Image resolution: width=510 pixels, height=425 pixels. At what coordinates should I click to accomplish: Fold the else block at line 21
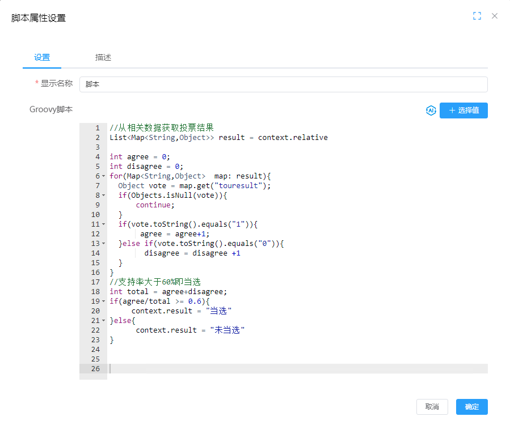click(x=103, y=321)
